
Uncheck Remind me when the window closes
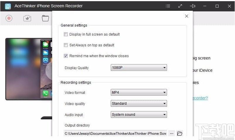click(66, 56)
